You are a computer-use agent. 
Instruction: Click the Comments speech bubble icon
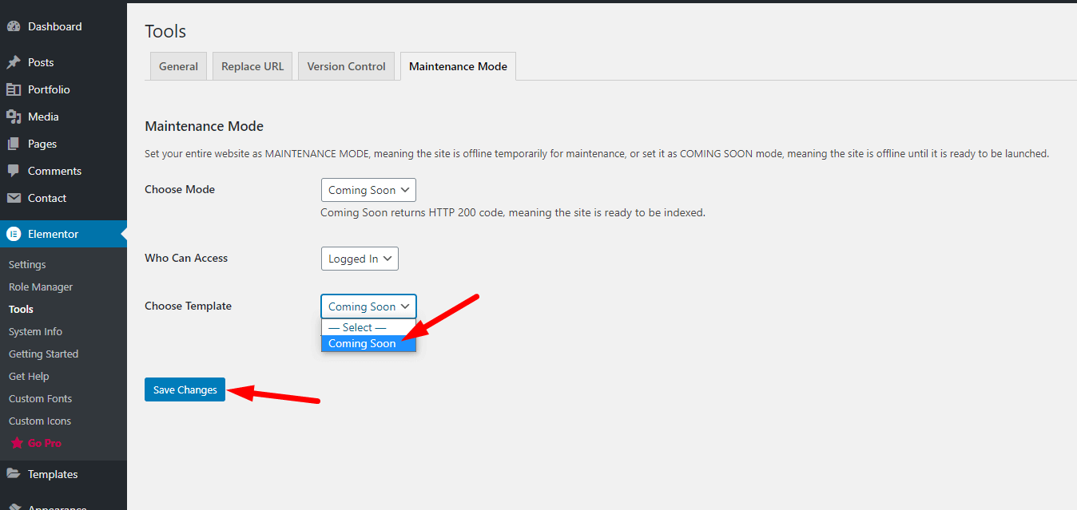coord(14,171)
